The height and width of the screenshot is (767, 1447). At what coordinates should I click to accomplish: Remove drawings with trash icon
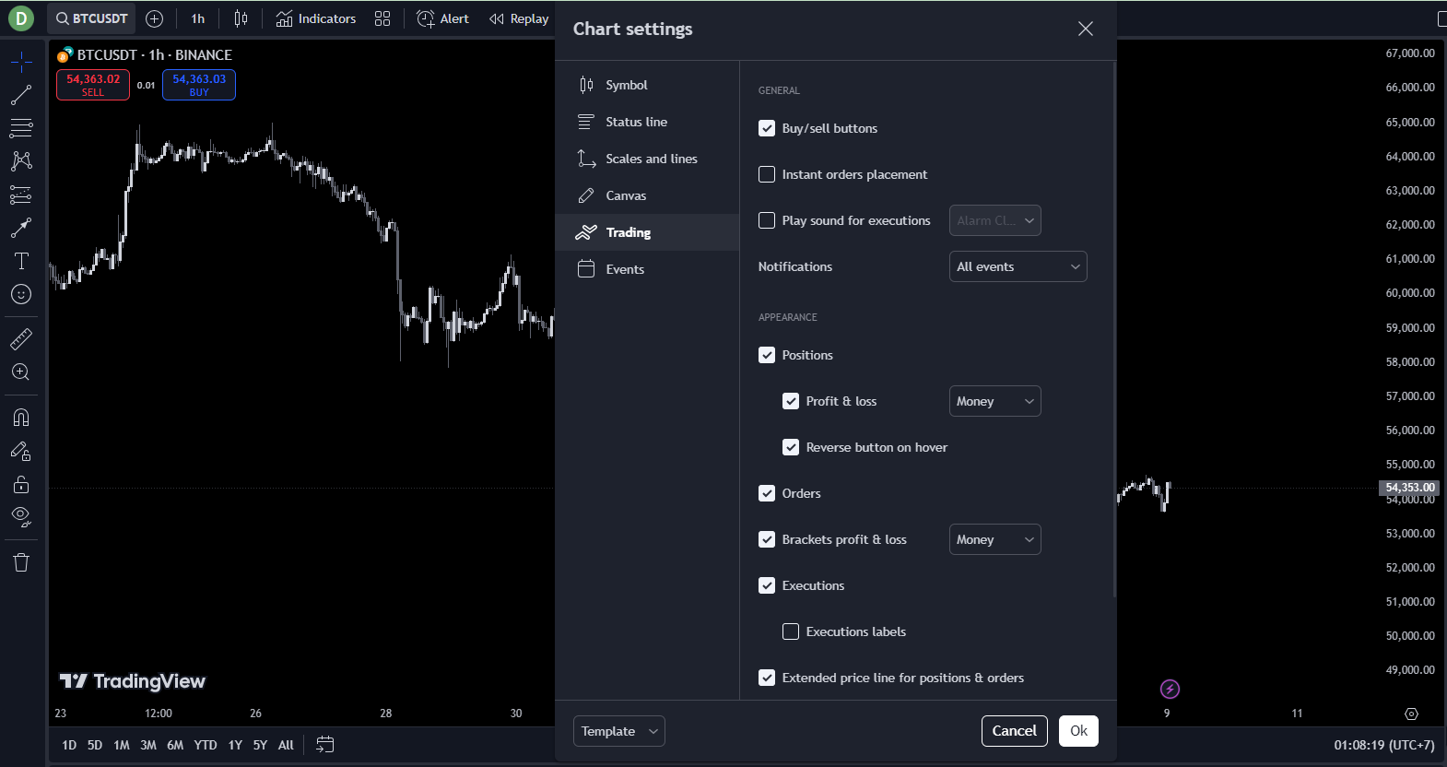point(21,562)
